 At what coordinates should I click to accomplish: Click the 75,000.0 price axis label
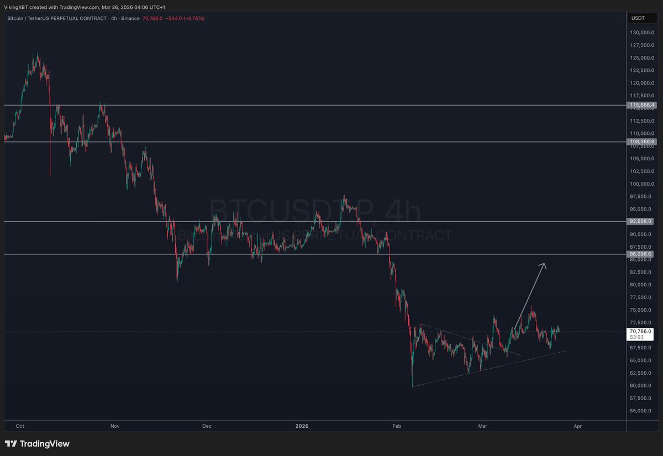coord(641,310)
